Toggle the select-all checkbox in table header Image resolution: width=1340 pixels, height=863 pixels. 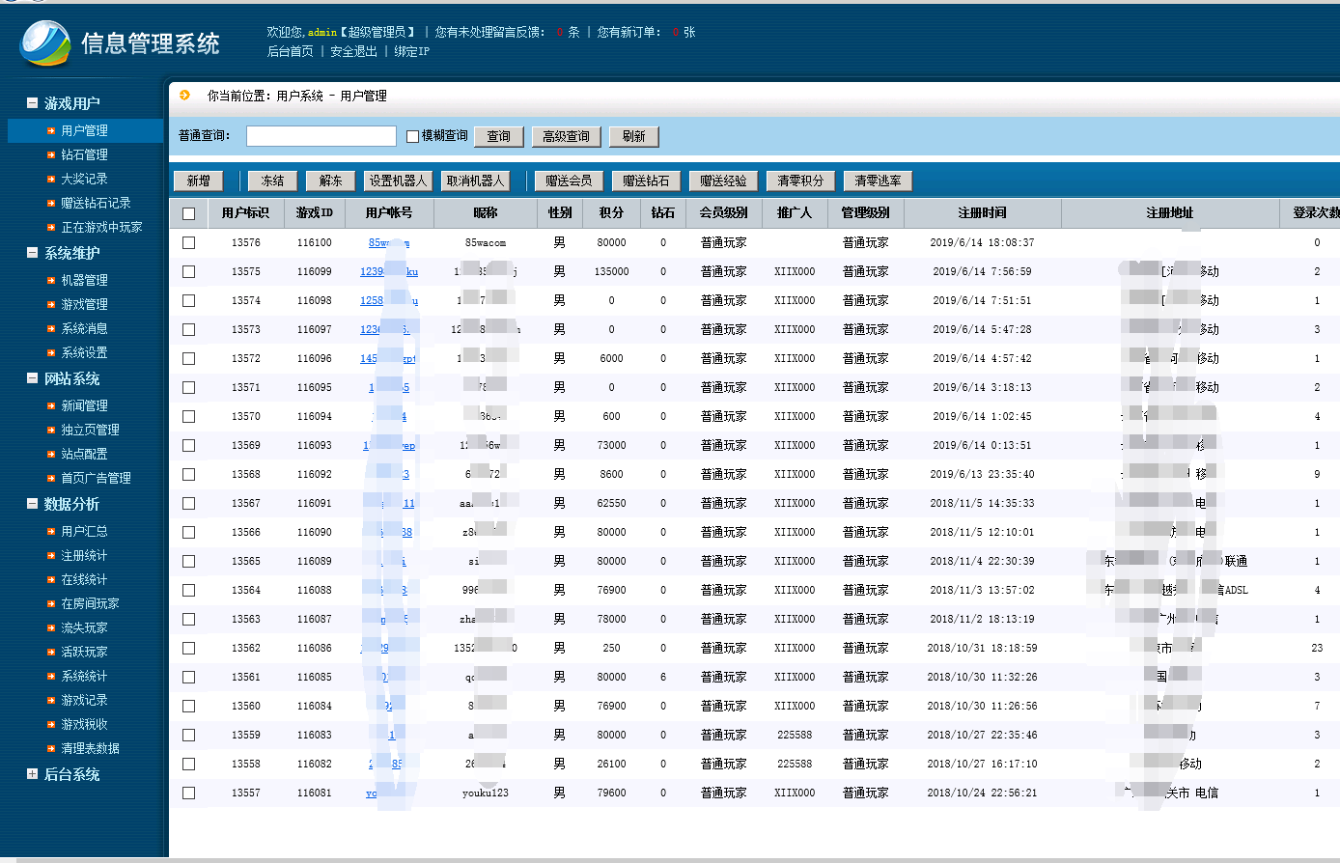coord(188,213)
